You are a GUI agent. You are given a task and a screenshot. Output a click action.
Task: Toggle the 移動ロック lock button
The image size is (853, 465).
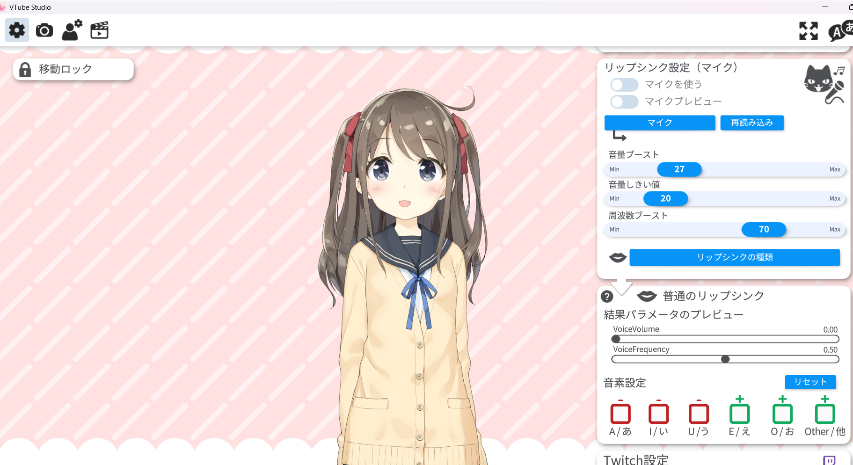[x=73, y=69]
